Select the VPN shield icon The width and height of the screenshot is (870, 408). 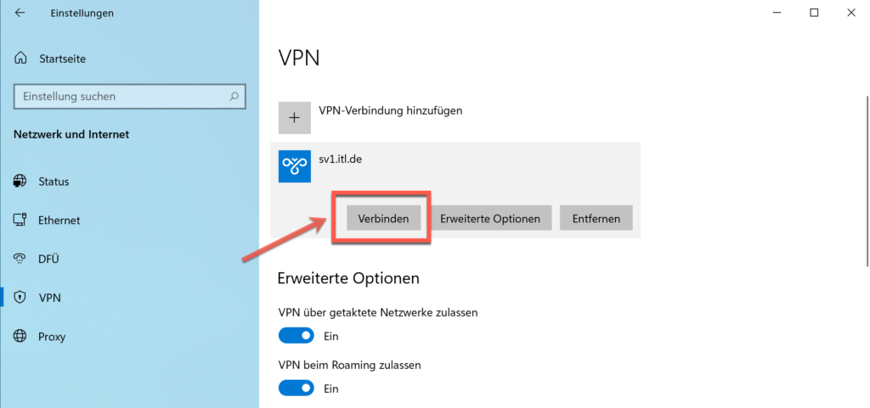pos(20,298)
